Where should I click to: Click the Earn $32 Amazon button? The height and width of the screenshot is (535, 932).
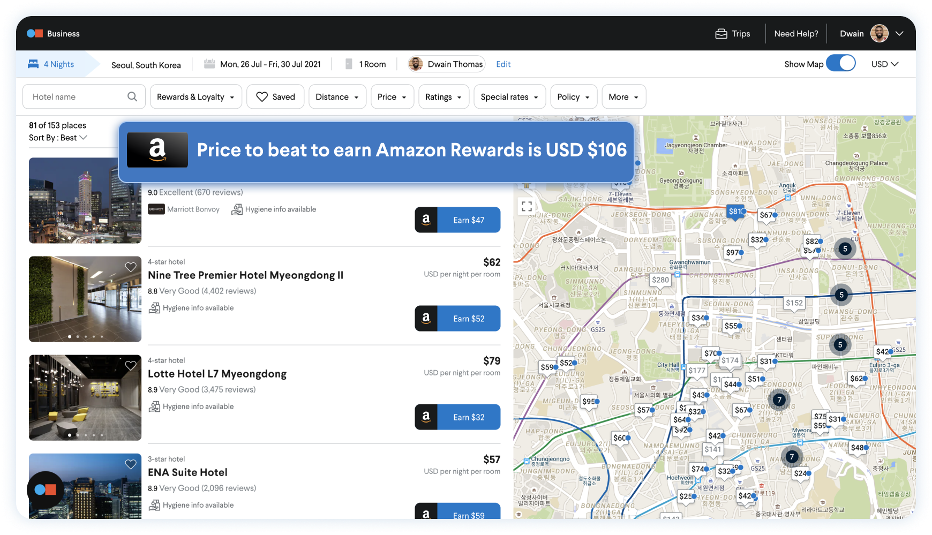point(457,417)
